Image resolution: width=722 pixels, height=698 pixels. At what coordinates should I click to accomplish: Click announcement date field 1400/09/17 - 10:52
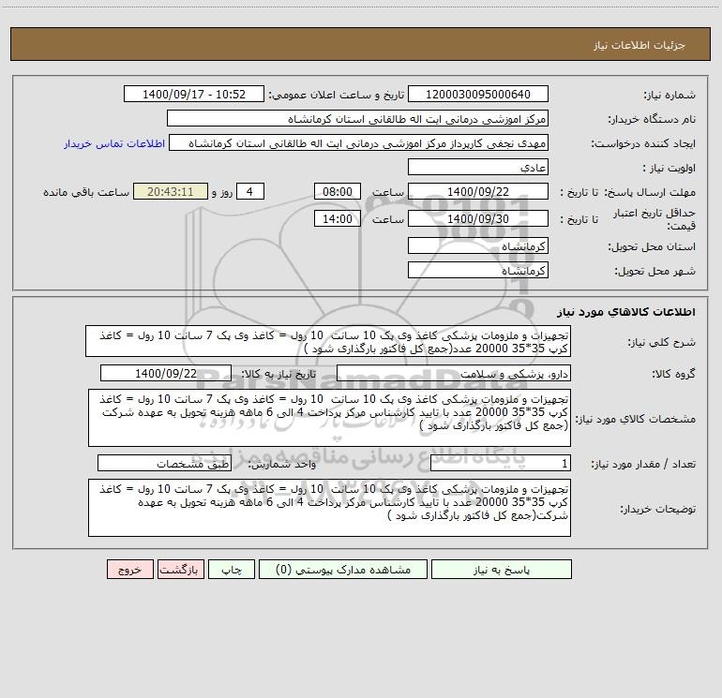[x=194, y=94]
